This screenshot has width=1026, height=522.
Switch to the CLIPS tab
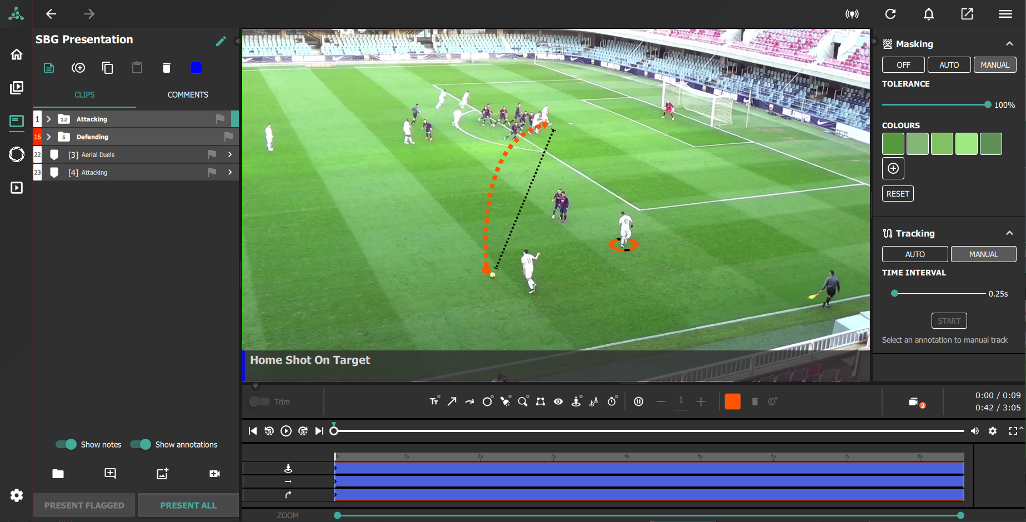click(84, 95)
